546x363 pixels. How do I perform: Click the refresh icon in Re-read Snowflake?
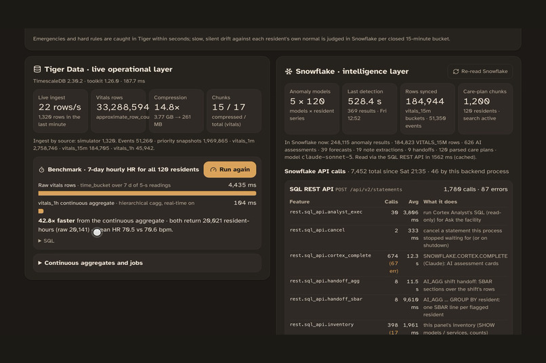(x=455, y=71)
